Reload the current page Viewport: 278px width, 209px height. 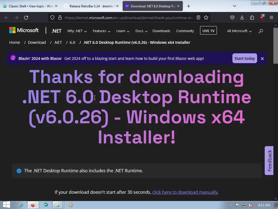(x=26, y=18)
